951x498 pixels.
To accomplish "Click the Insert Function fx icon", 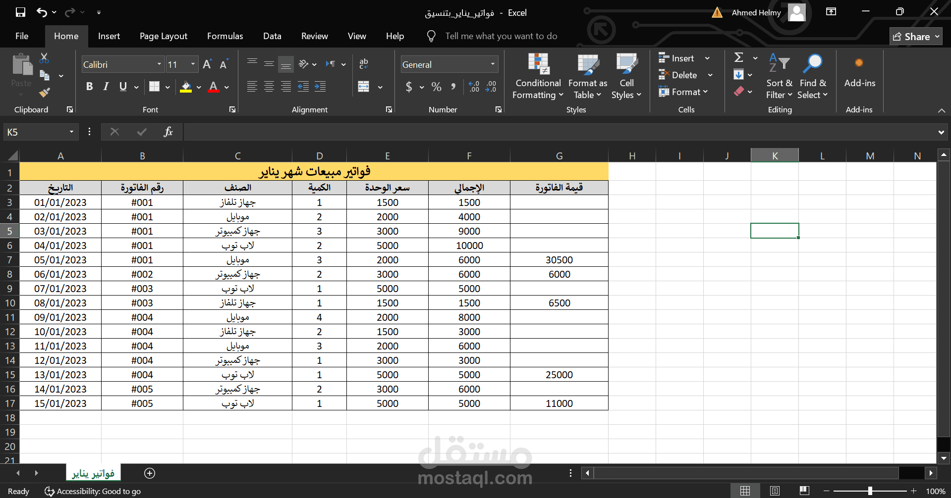I will click(x=168, y=132).
